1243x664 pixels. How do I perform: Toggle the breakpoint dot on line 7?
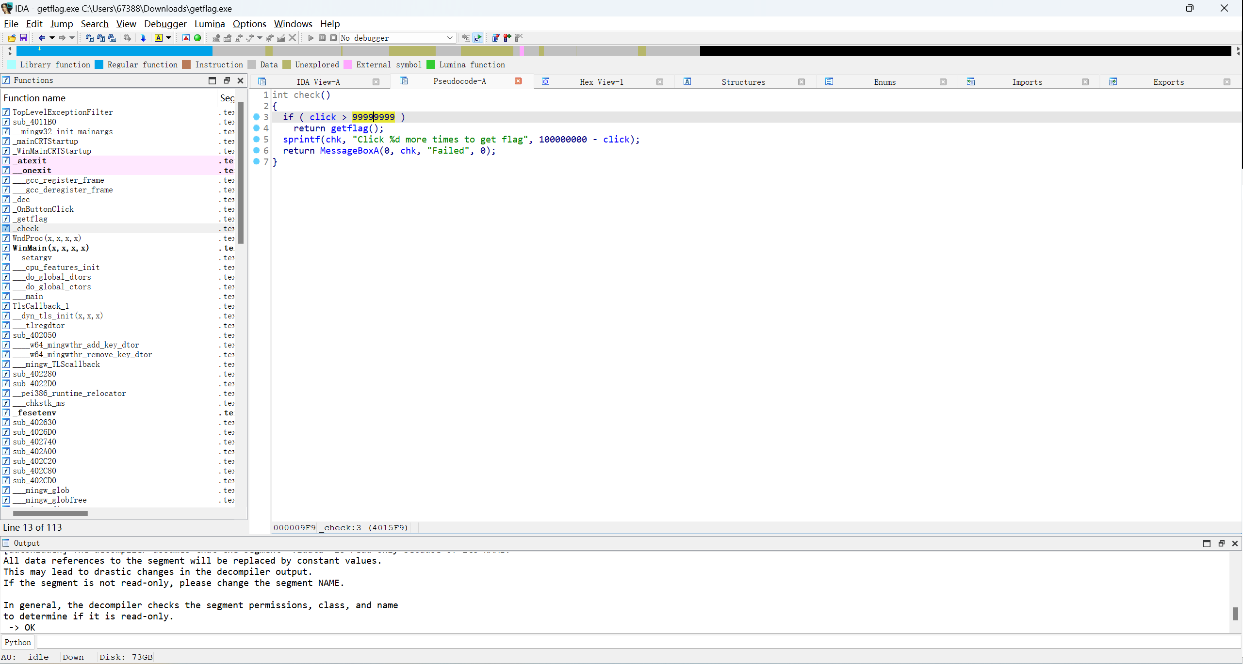tap(257, 161)
